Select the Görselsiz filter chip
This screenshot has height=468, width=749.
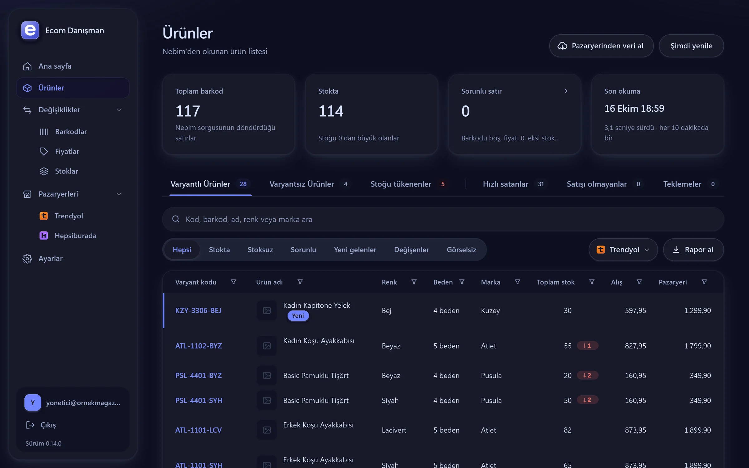462,250
